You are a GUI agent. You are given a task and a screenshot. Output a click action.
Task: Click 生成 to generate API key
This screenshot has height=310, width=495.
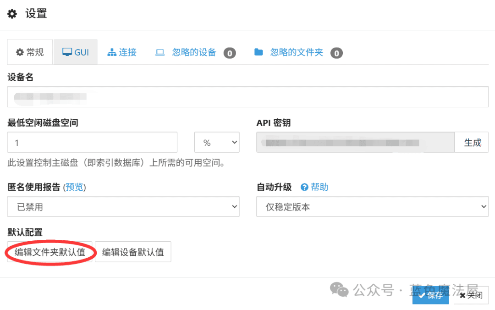(472, 142)
